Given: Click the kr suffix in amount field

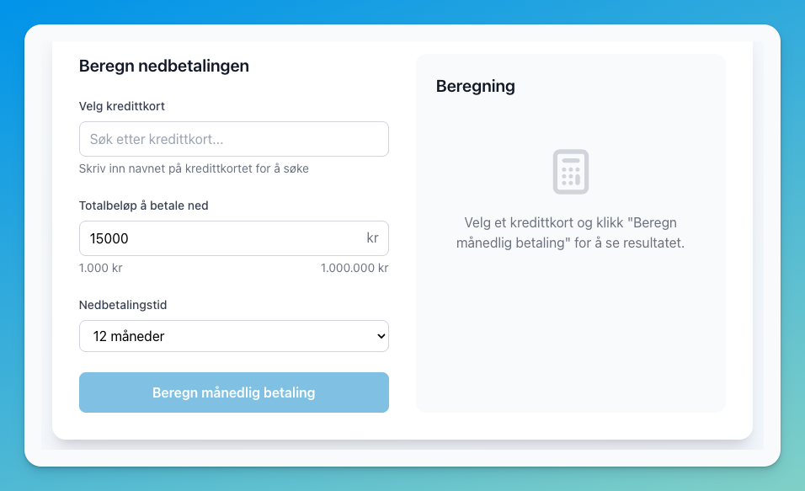Looking at the screenshot, I should (x=372, y=238).
